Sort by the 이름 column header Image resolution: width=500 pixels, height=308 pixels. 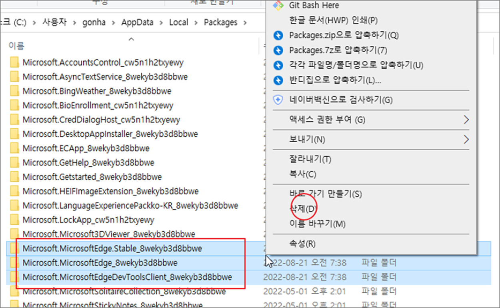click(x=16, y=46)
